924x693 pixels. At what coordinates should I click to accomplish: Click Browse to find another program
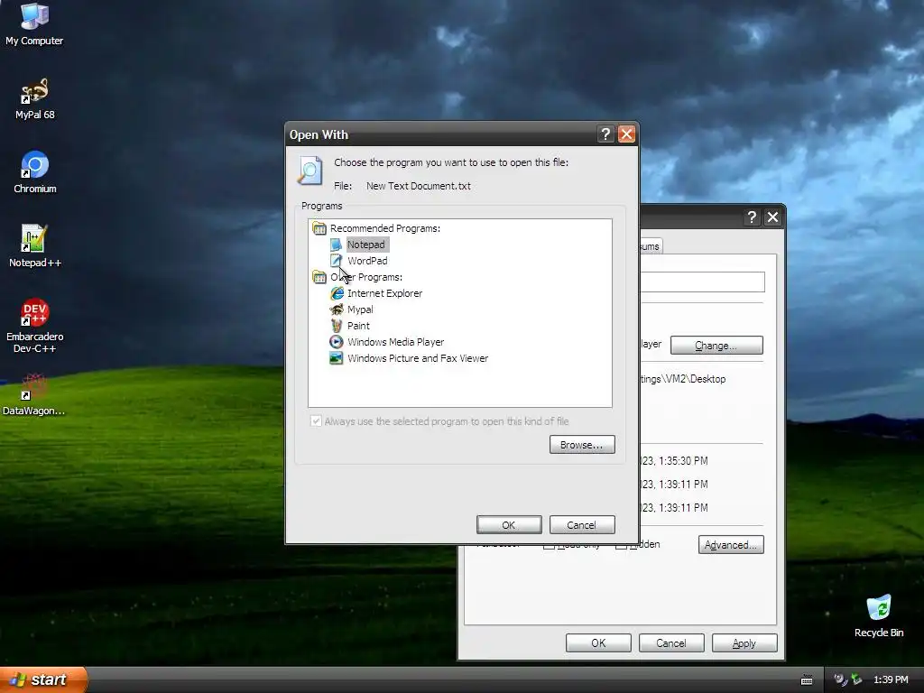[x=582, y=444]
